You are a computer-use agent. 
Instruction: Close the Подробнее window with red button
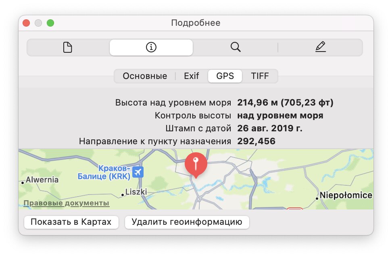click(x=26, y=23)
